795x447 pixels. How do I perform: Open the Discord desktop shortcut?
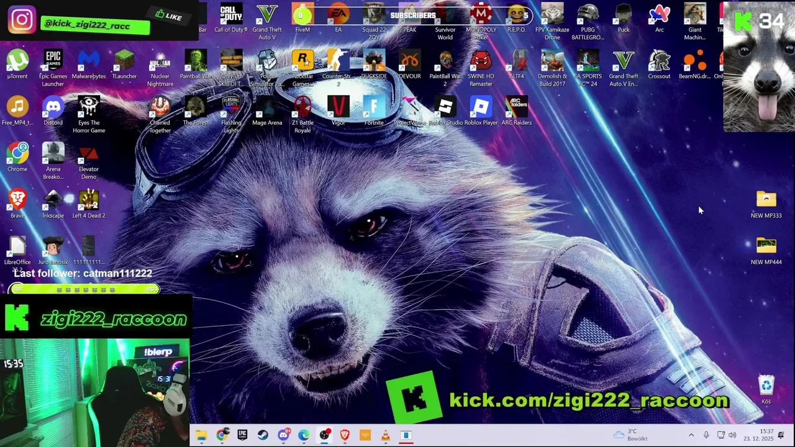point(53,111)
